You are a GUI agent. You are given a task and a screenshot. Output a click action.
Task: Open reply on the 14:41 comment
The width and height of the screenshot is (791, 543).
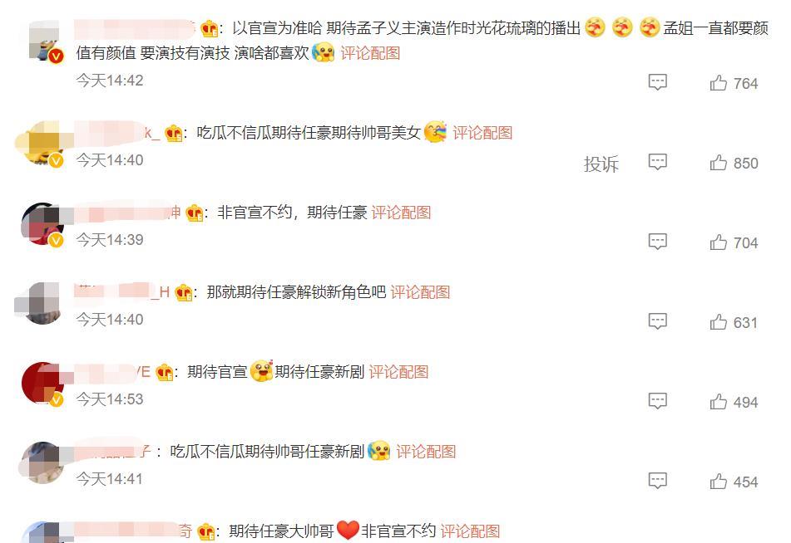[657, 481]
